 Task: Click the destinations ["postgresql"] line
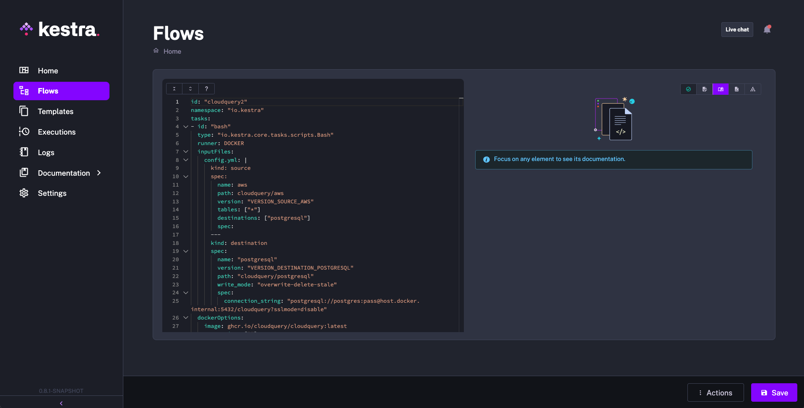coord(264,218)
